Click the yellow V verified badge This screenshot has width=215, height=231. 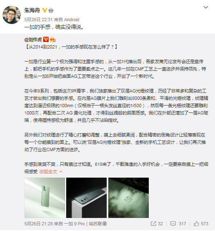click(x=45, y=10)
